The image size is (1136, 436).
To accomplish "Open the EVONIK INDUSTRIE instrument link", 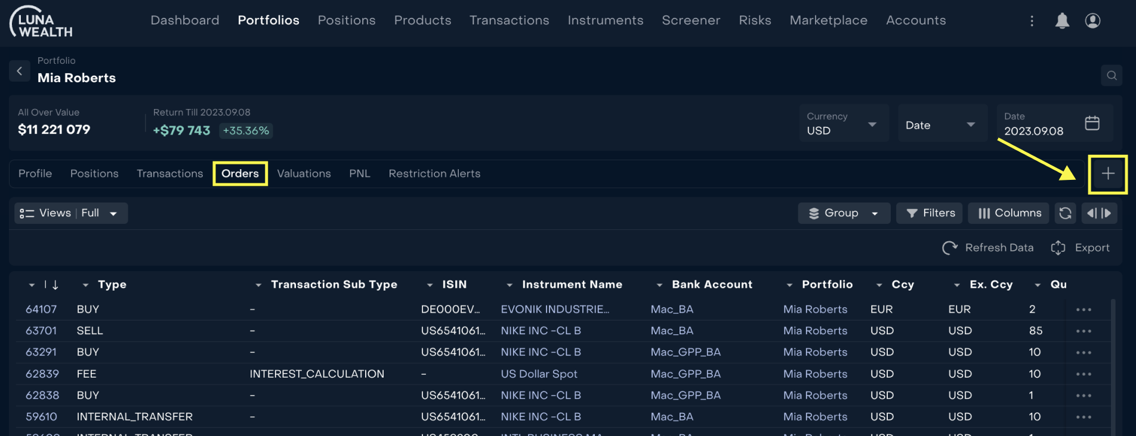I will click(555, 310).
